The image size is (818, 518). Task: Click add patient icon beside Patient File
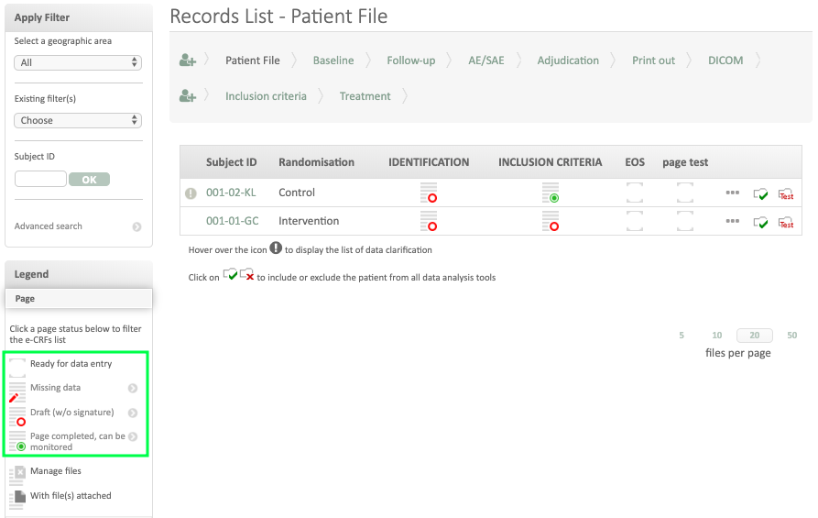188,61
